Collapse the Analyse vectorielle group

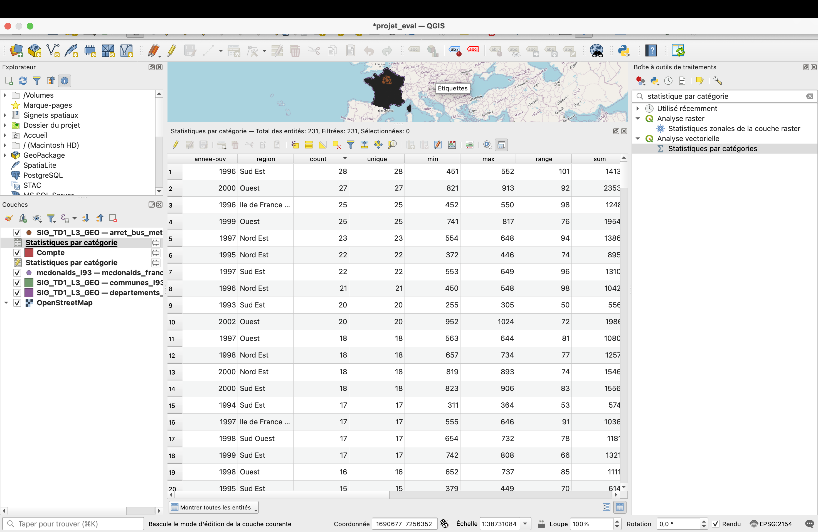638,139
